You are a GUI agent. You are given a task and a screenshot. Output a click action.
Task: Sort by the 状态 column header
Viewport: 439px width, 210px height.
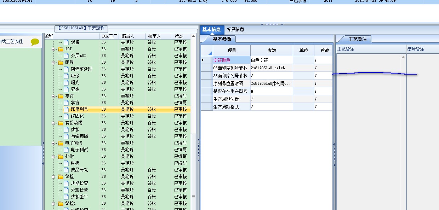(x=181, y=36)
